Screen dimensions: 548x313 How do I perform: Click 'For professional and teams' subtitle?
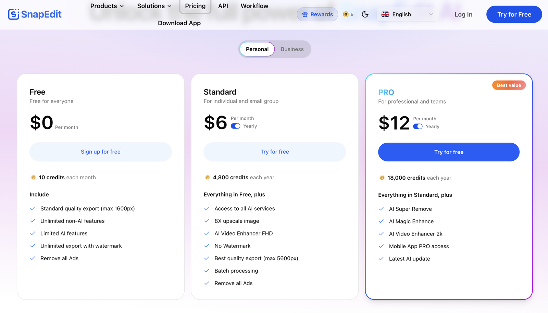(412, 101)
